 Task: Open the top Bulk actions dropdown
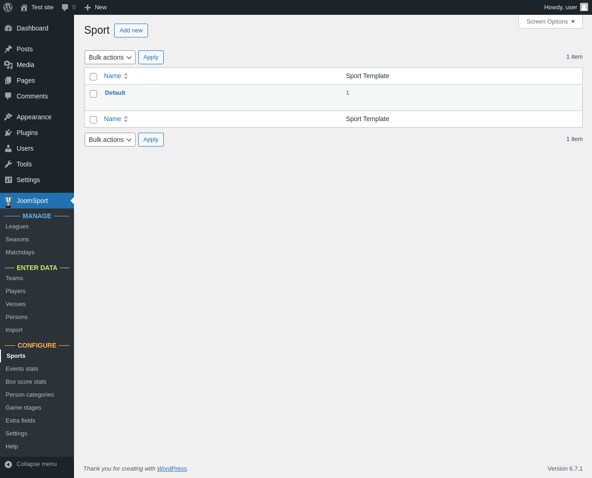(110, 57)
